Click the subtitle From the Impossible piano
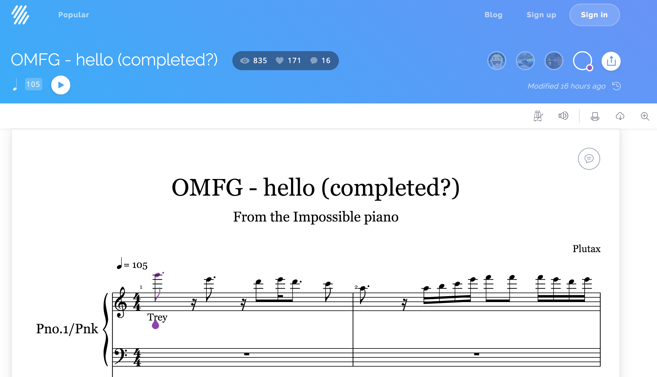 click(x=316, y=217)
